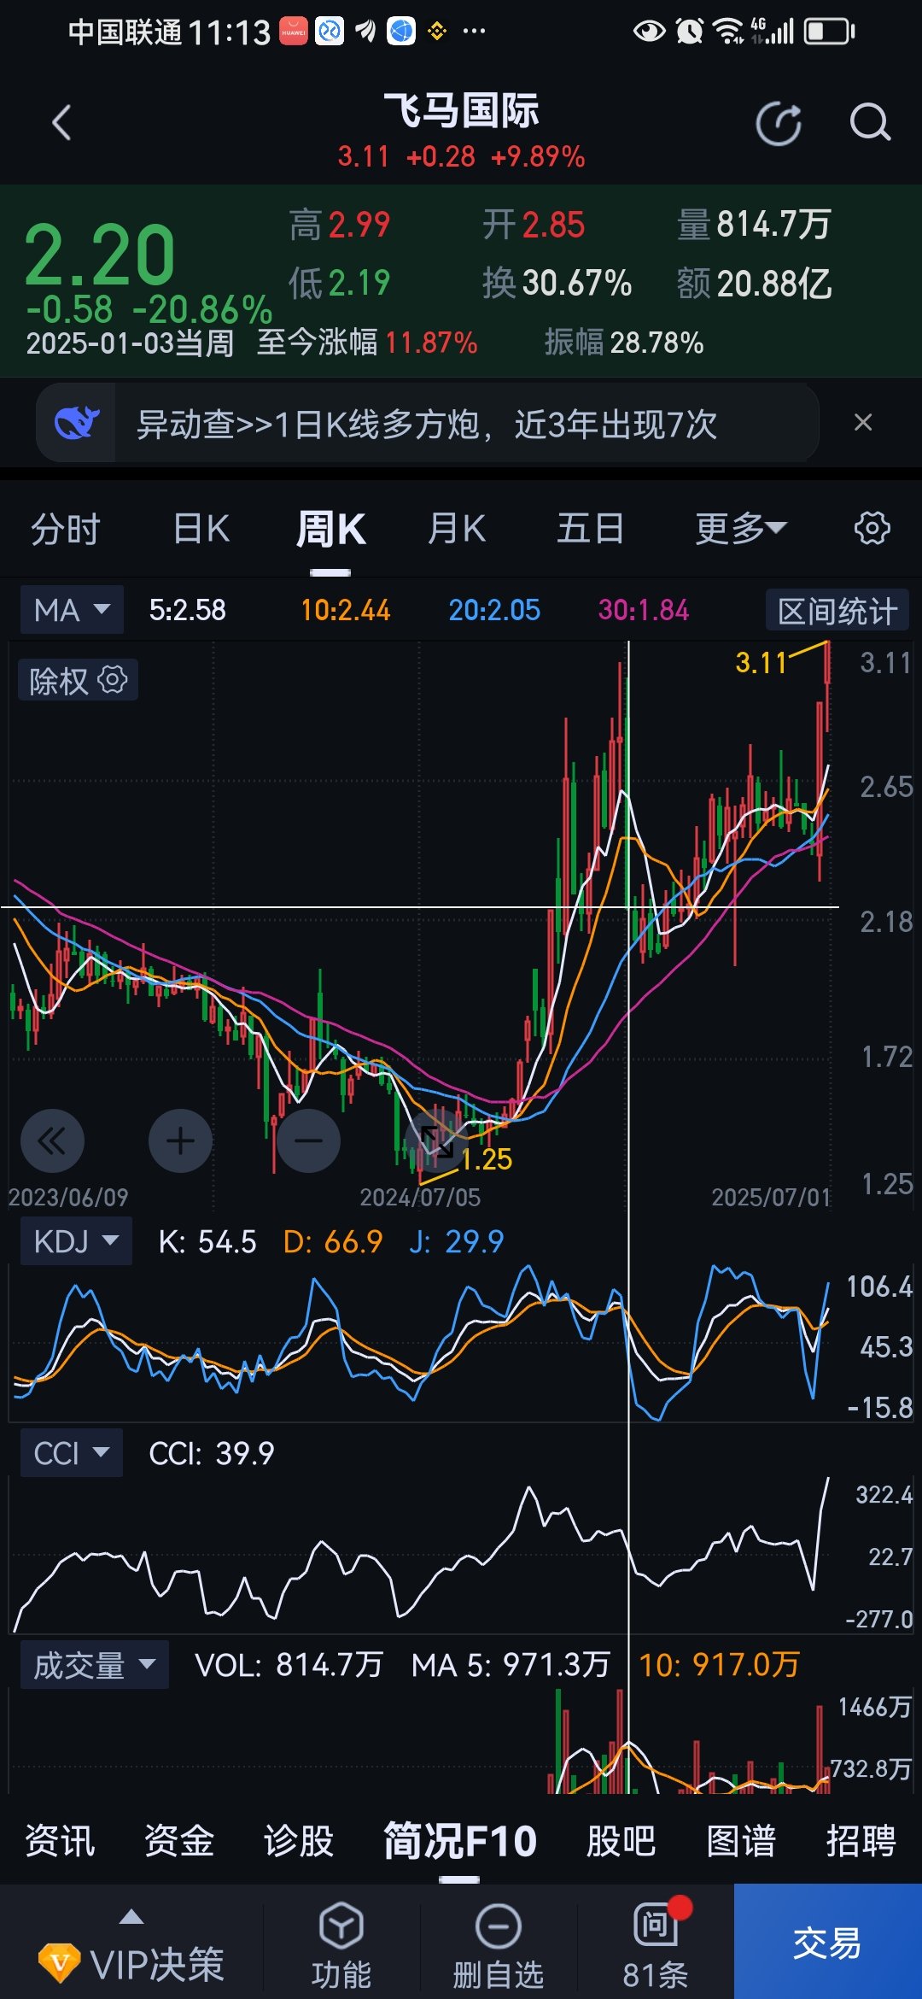Open the 成交量 indicator dropdown
The height and width of the screenshot is (1999, 922).
94,1664
